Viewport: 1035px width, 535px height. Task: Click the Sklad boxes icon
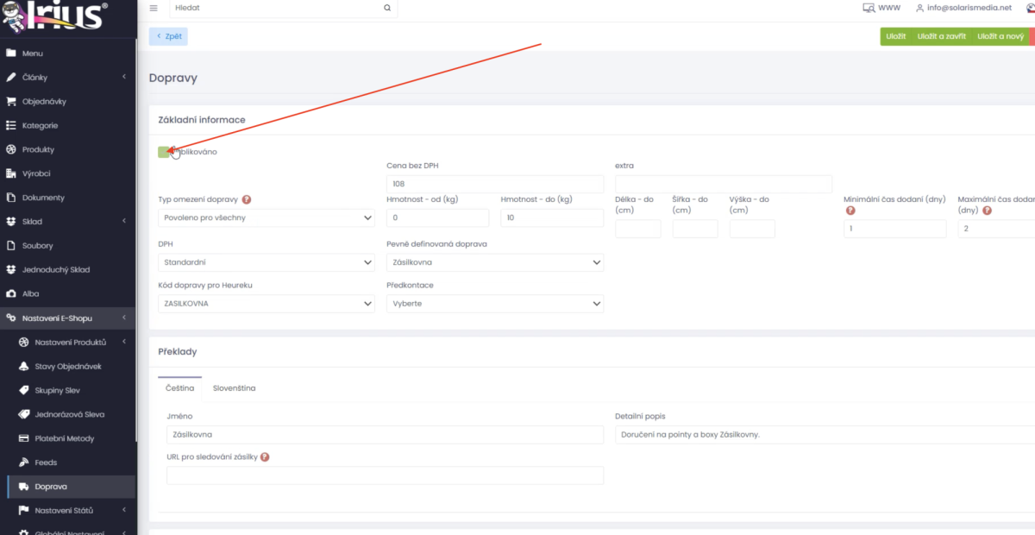pos(11,222)
